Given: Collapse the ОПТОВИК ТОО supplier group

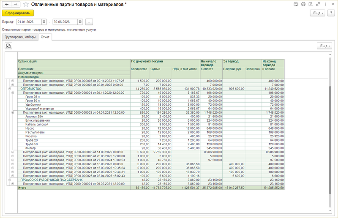Looking at the screenshot, I should (10, 89).
